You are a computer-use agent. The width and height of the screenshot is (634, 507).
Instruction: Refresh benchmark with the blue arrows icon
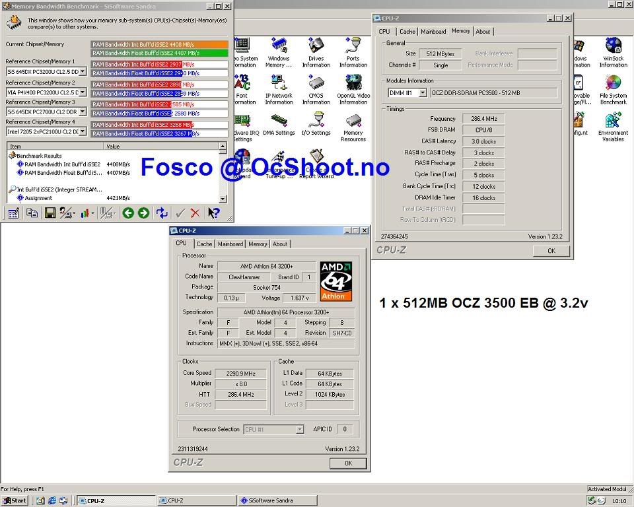[162, 213]
